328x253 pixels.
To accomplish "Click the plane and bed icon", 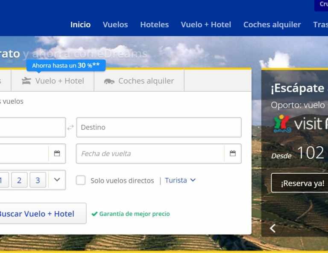I will pyautogui.click(x=26, y=81).
